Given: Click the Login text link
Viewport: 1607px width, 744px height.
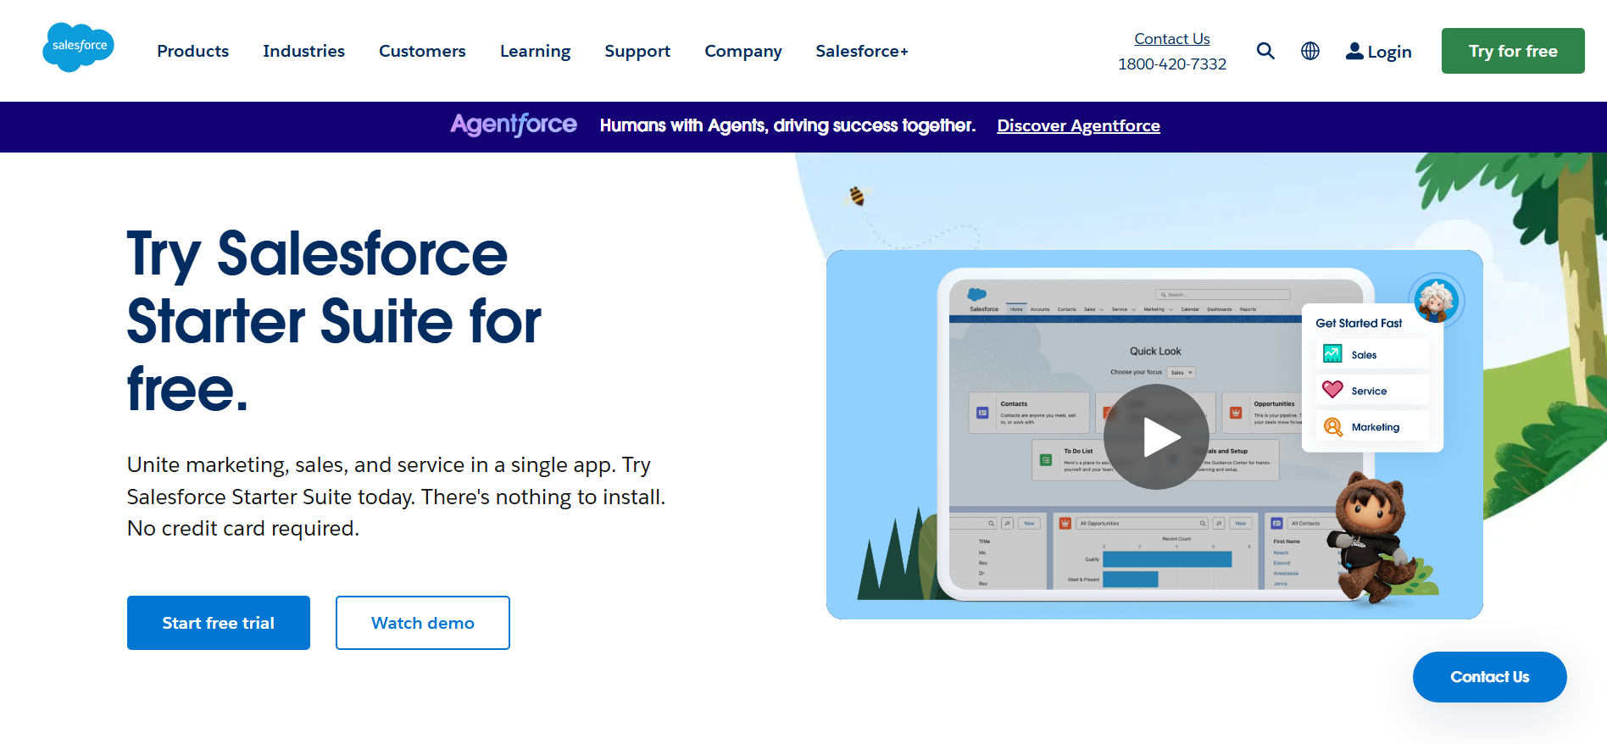Looking at the screenshot, I should coord(1389,52).
